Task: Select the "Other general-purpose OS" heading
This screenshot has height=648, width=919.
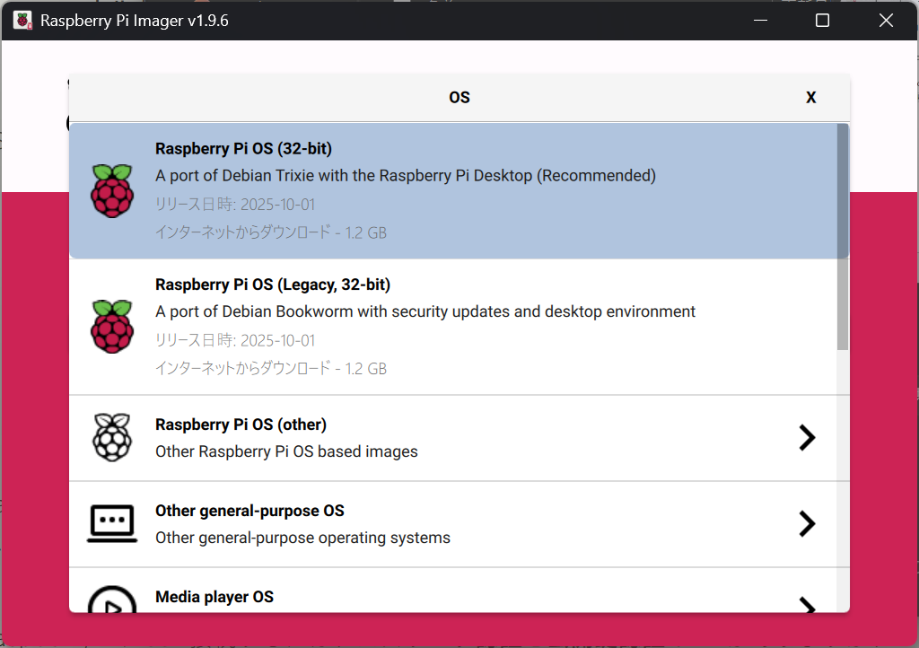Action: (x=249, y=511)
